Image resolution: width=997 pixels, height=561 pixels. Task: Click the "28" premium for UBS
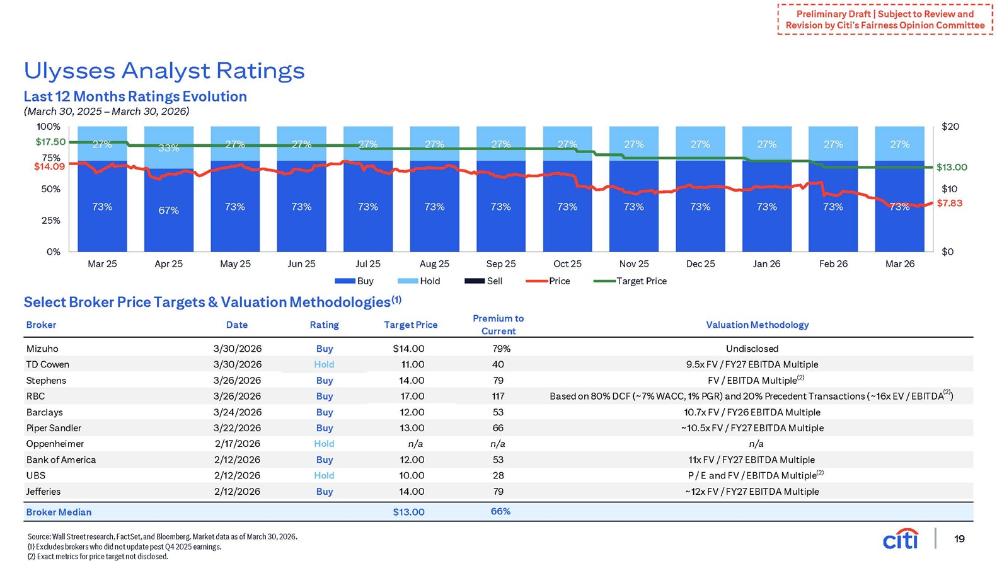[x=498, y=475]
